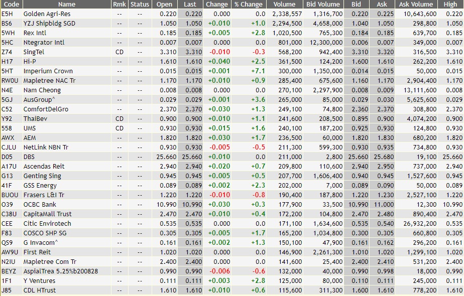
Task: Sort by the Open column header
Action: 165,4
